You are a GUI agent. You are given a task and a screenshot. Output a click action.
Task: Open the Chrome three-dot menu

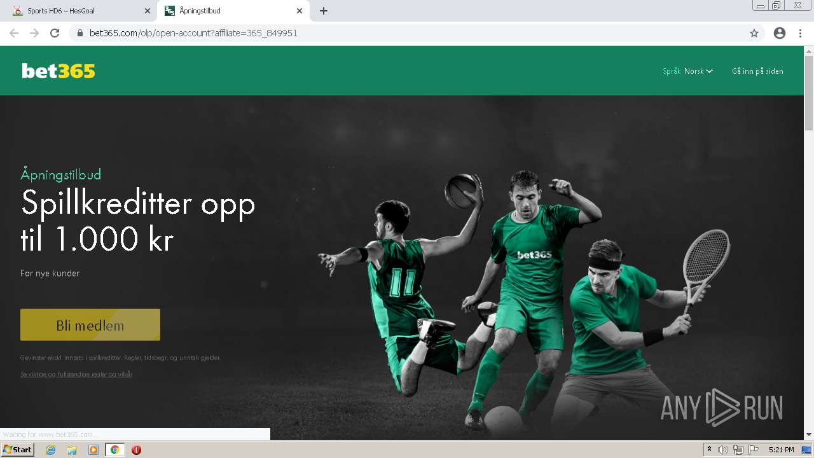(800, 33)
